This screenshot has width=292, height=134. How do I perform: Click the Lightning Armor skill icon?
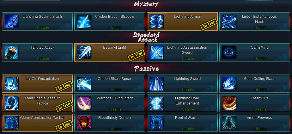click(x=157, y=21)
